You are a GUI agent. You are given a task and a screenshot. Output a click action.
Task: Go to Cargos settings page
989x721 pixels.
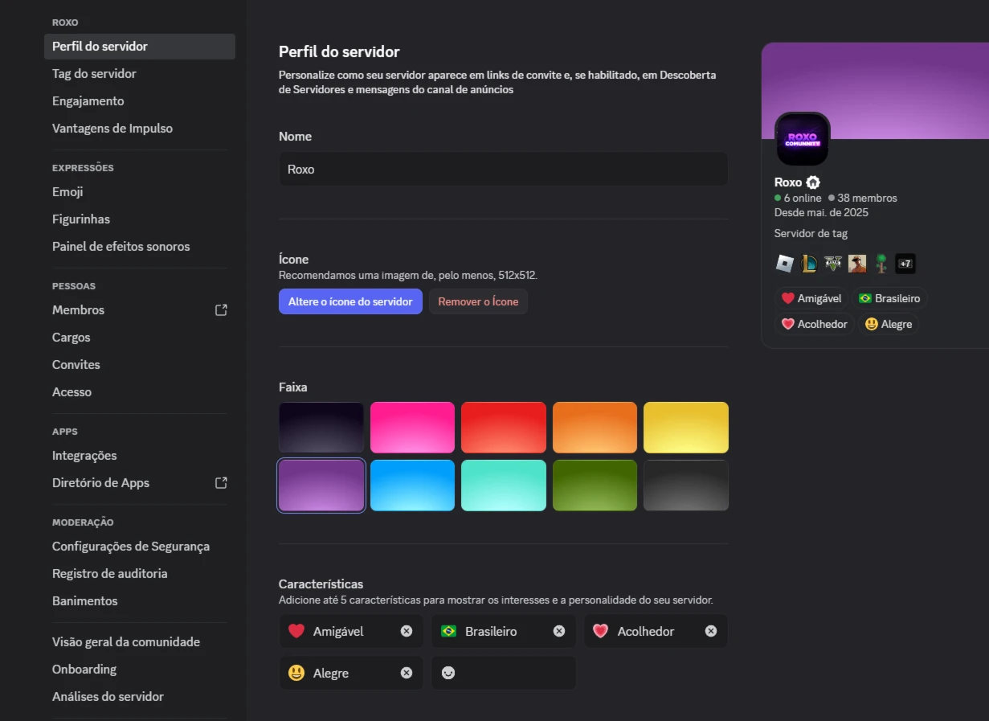(x=72, y=338)
